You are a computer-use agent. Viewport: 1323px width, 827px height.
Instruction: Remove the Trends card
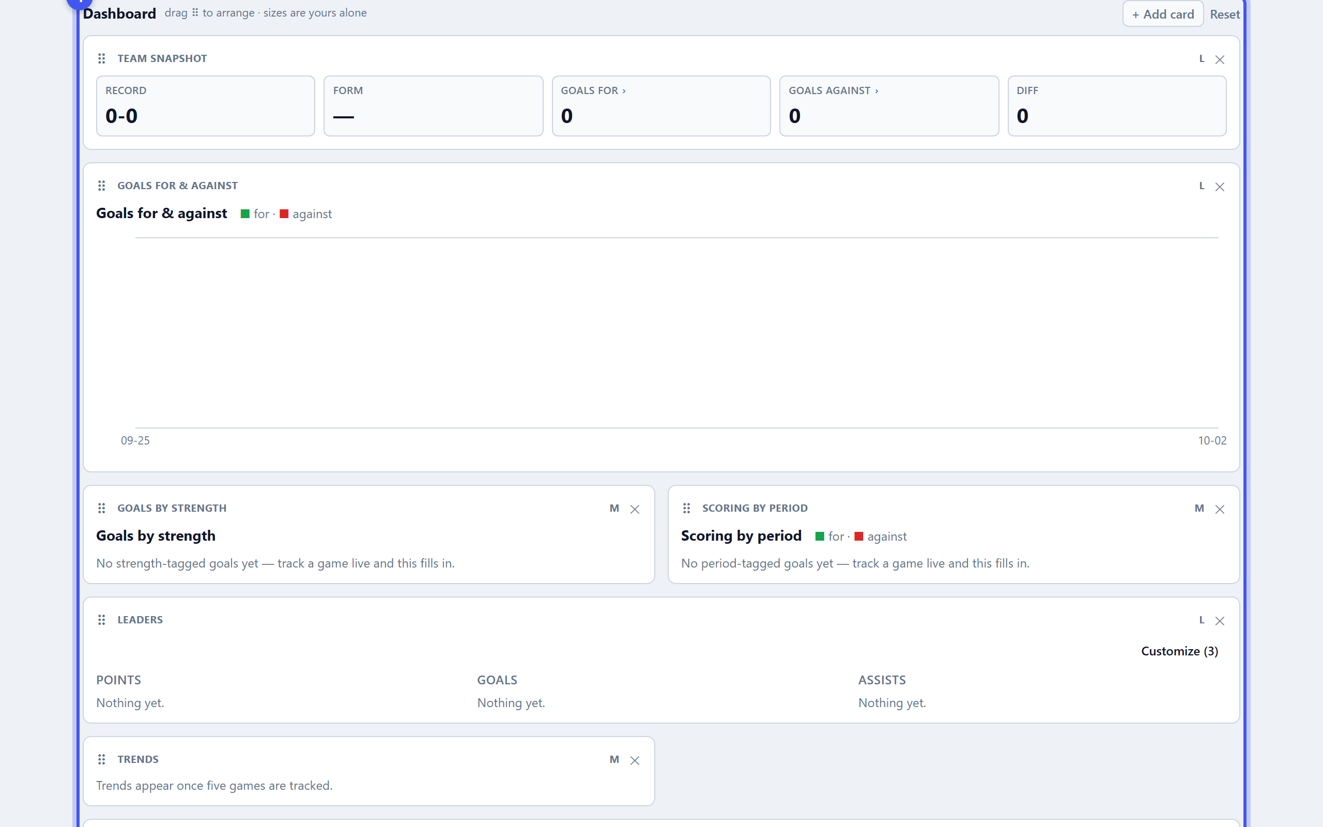pos(635,760)
